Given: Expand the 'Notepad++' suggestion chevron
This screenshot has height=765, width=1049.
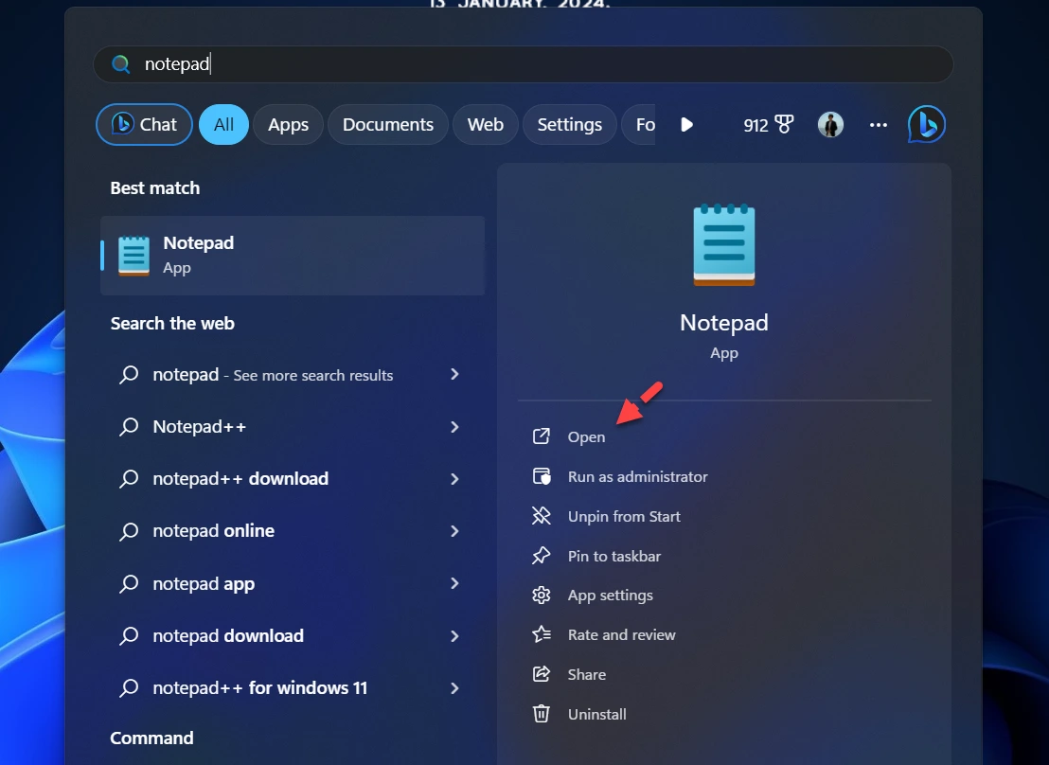Looking at the screenshot, I should point(455,426).
